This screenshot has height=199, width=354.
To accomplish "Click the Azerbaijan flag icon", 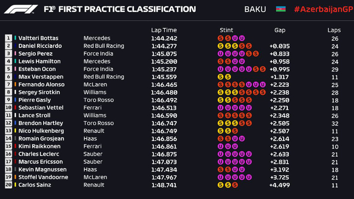I will click(280, 9).
